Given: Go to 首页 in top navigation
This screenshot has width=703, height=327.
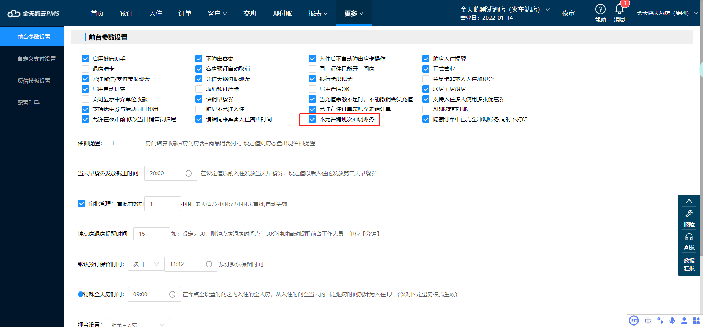Looking at the screenshot, I should (x=97, y=14).
